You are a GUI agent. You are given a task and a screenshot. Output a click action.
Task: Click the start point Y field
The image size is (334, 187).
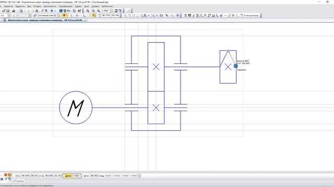34,176
